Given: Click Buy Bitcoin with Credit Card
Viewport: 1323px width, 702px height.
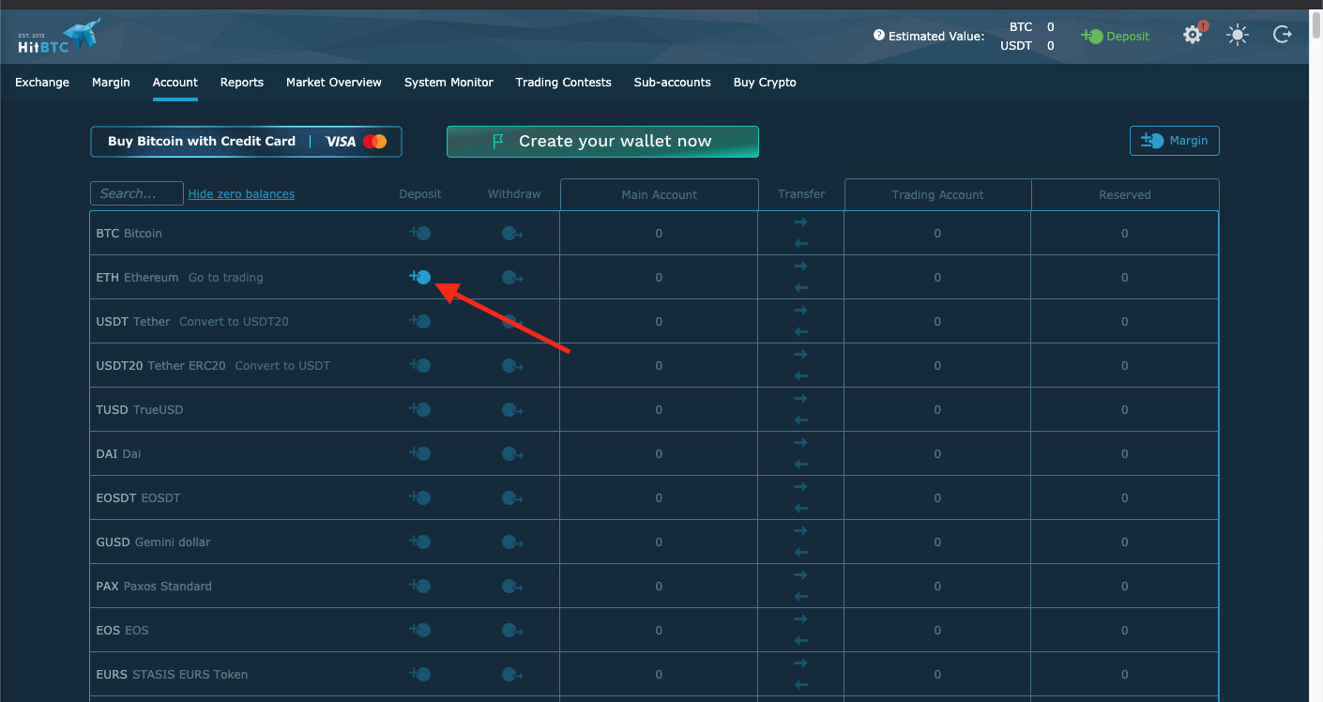Looking at the screenshot, I should (x=246, y=142).
